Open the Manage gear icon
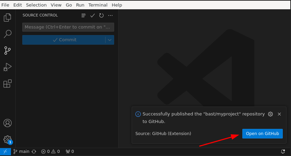The height and width of the screenshot is (156, 291). coord(8,139)
